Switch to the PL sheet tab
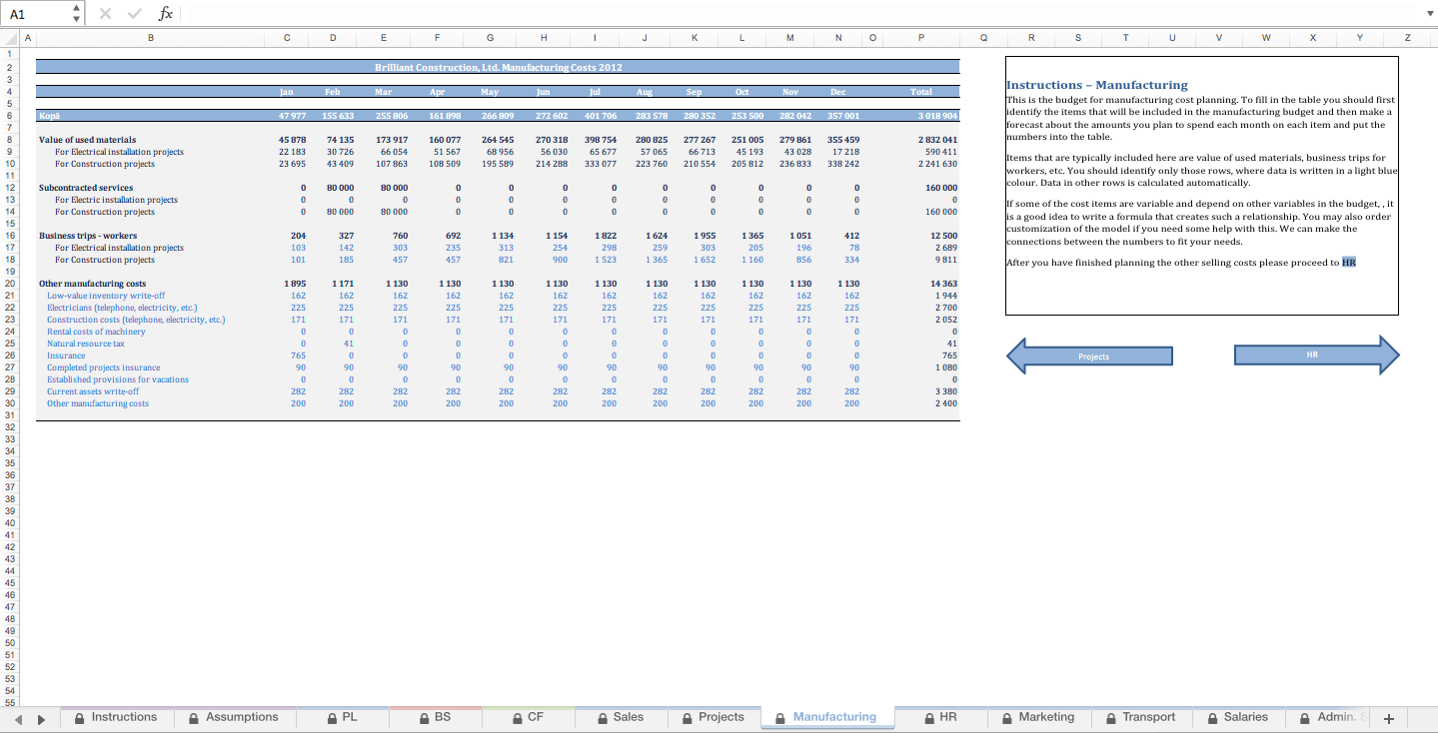Viewport: 1438px width, 733px height. (x=342, y=717)
